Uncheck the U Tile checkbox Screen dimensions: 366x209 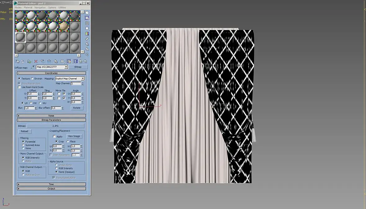(x=64, y=94)
